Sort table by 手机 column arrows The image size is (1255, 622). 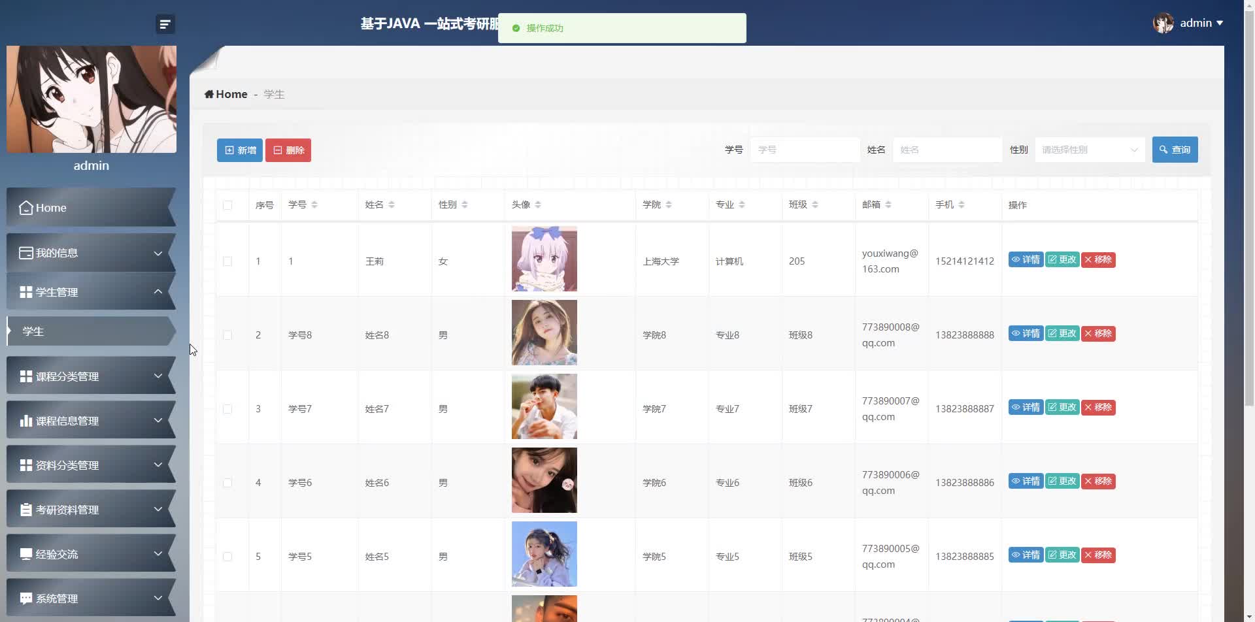click(962, 205)
